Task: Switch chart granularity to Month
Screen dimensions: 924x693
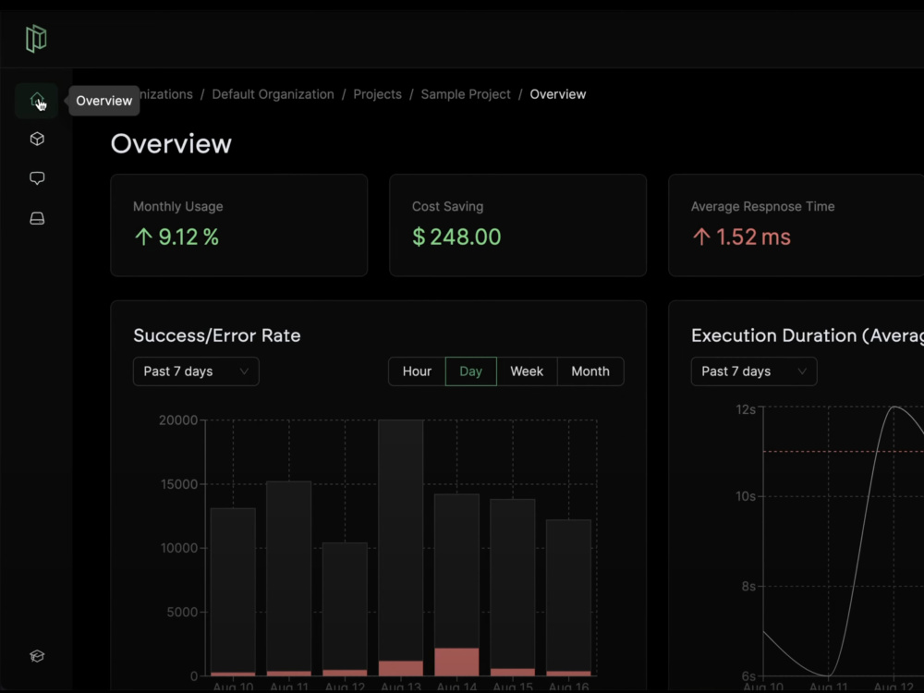Action: (x=590, y=371)
